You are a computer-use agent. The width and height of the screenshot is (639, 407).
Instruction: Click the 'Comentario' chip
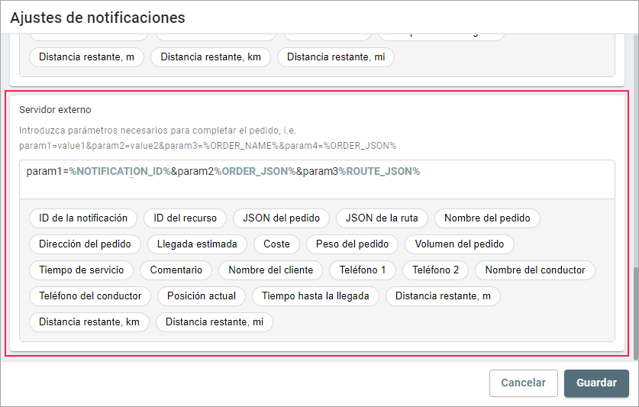click(x=176, y=270)
